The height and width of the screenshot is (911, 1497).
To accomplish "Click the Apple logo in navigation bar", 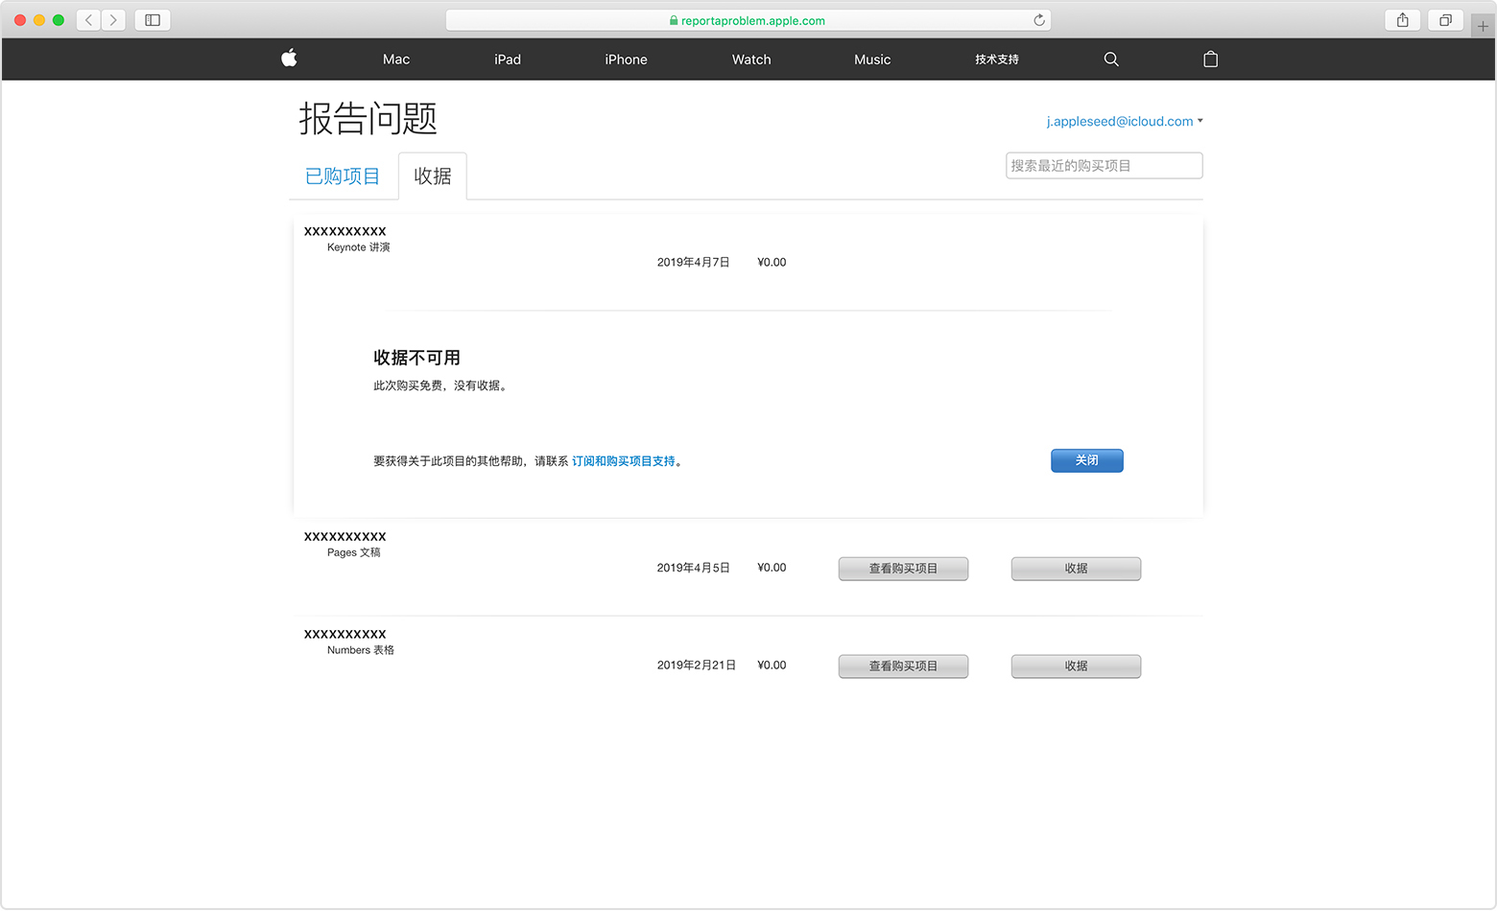I will click(x=289, y=58).
